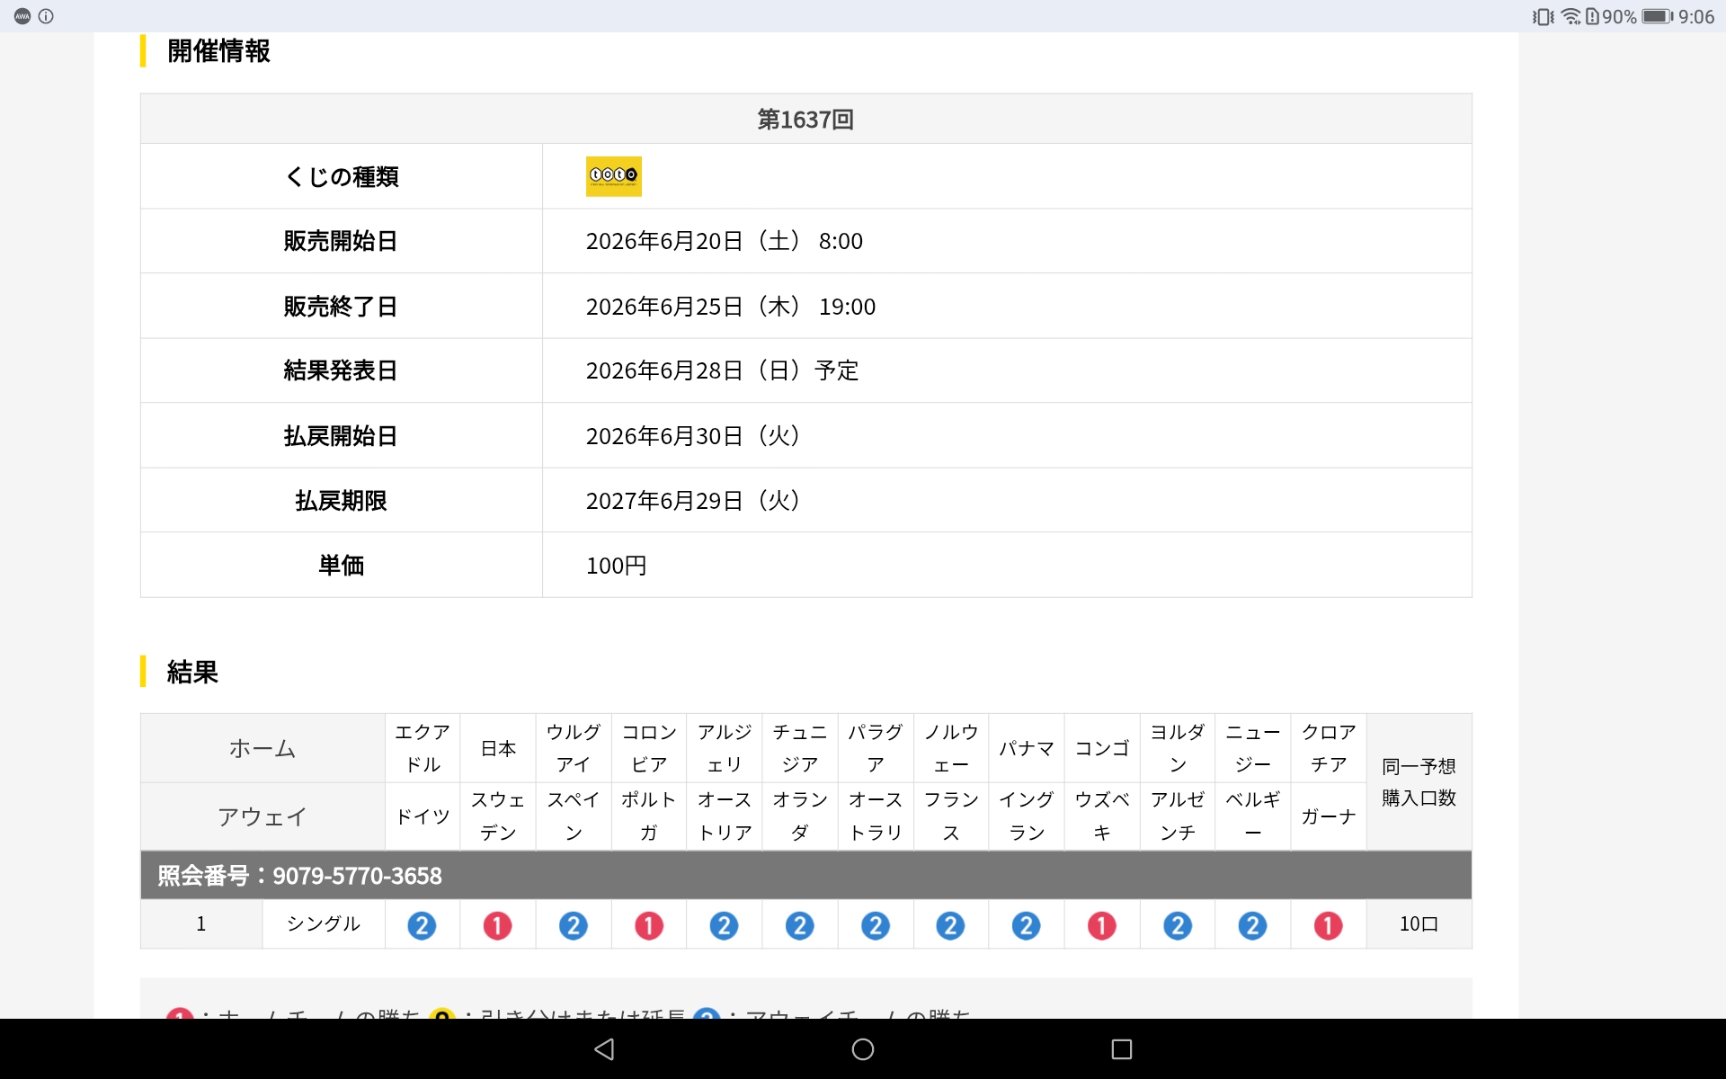Click the スウェデン away team cell
The image size is (1726, 1079).
coord(498,816)
